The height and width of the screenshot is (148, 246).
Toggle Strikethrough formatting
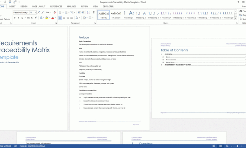point(28,18)
